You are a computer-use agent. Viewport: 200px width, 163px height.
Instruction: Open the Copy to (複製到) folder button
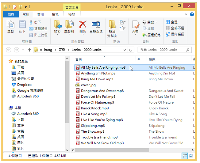pyautogui.click(x=69, y=27)
